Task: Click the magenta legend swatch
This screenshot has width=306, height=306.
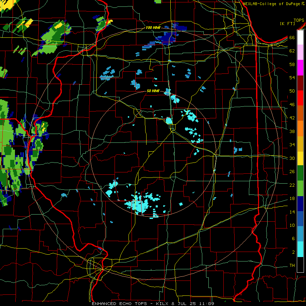Action: coord(300,68)
